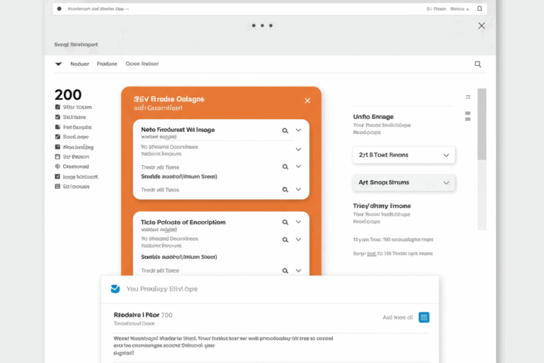Click the 'Unfio Ennage' heading link

(373, 116)
